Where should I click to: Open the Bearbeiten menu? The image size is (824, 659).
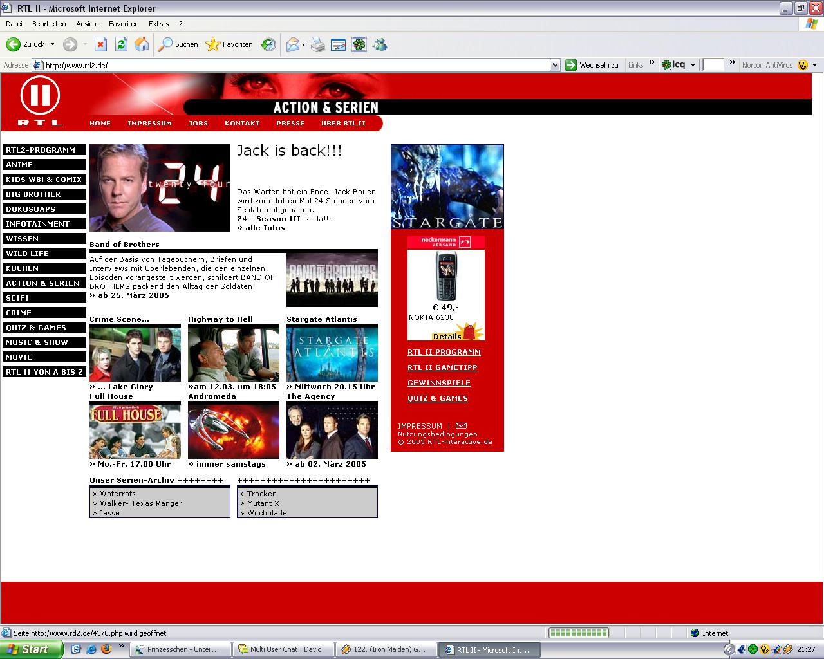click(x=49, y=24)
